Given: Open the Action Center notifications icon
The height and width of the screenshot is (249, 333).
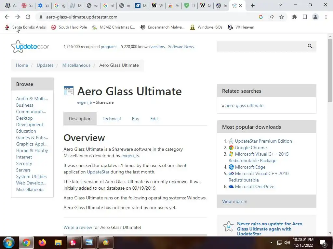Looking at the screenshot, I should point(323,243).
